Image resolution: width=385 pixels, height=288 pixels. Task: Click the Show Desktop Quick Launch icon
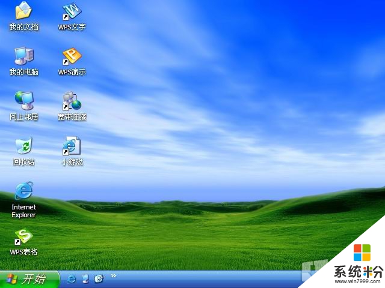(85, 279)
